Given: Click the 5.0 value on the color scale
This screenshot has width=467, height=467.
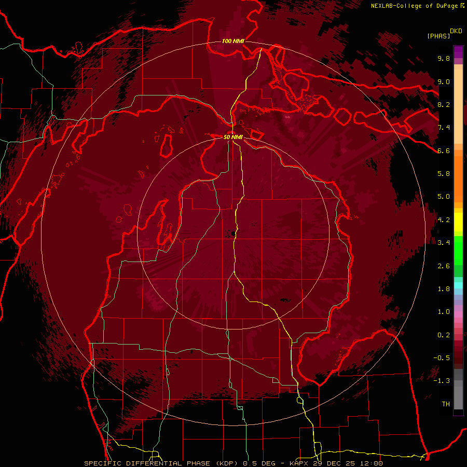Looking at the screenshot, I should point(444,197).
